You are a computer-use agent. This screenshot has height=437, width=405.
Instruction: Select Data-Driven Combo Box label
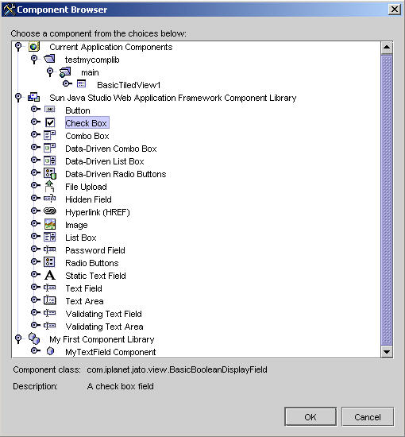(111, 149)
